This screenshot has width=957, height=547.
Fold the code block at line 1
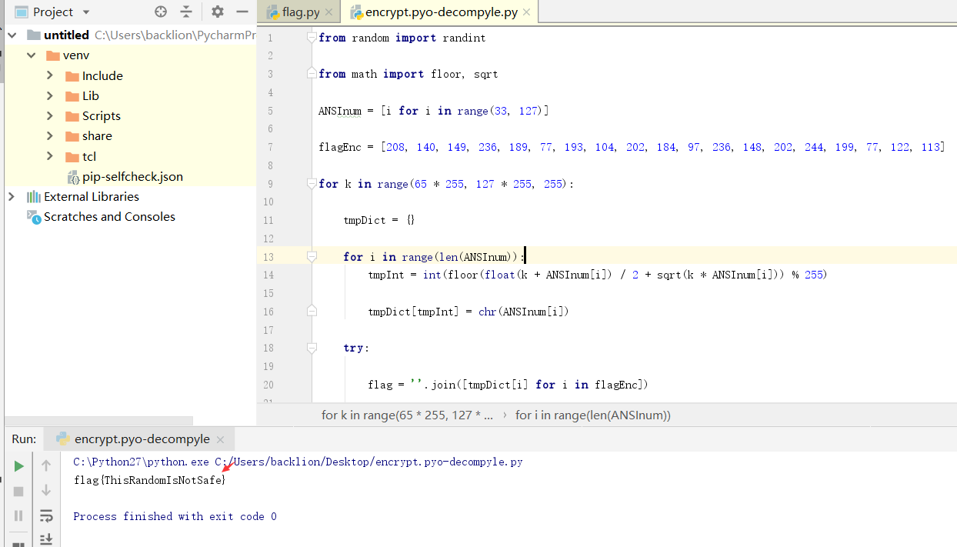click(312, 37)
